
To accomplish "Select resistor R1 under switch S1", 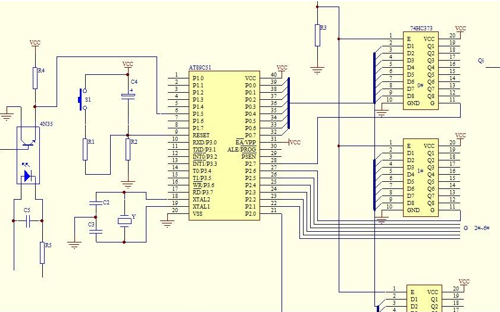I will point(85,149).
